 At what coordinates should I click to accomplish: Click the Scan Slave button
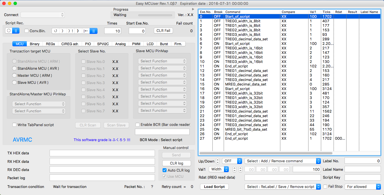(x=116, y=125)
